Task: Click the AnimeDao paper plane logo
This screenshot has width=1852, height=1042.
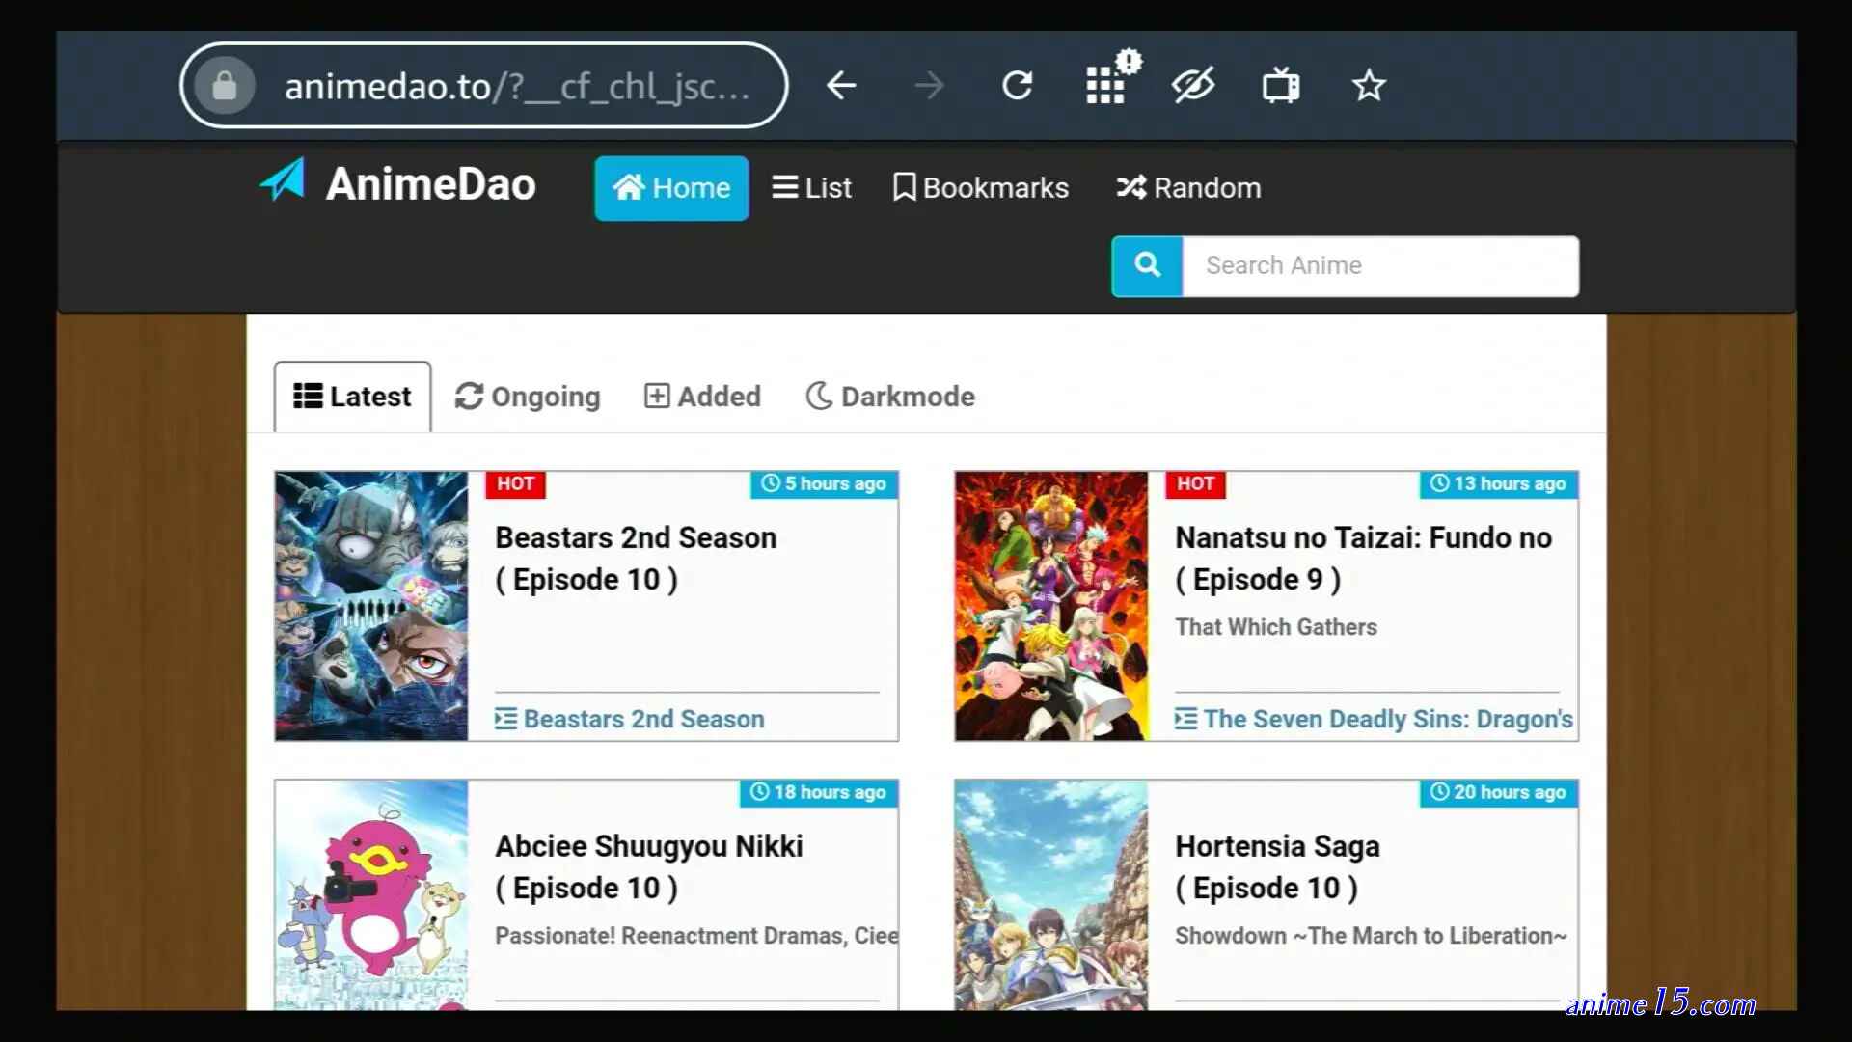Action: 284,179
